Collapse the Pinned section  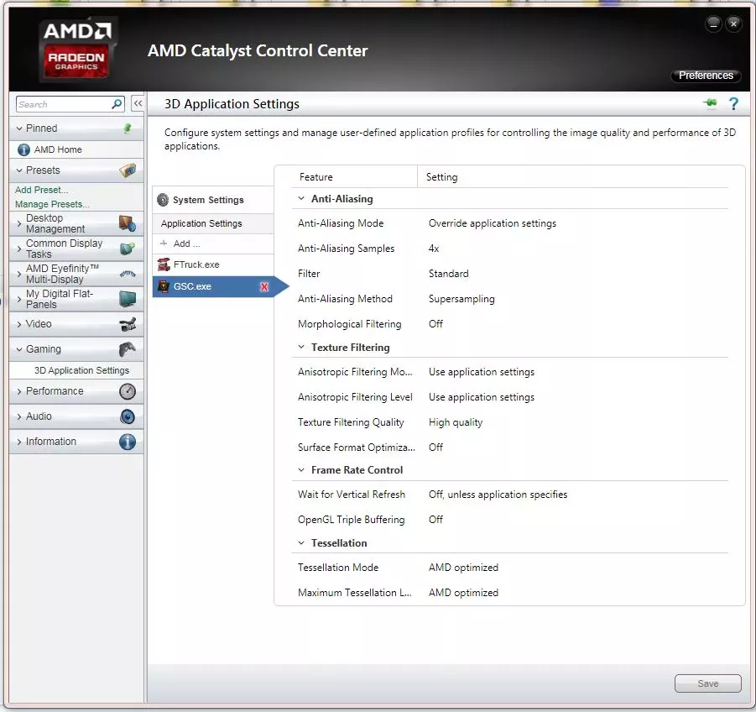[x=19, y=128]
